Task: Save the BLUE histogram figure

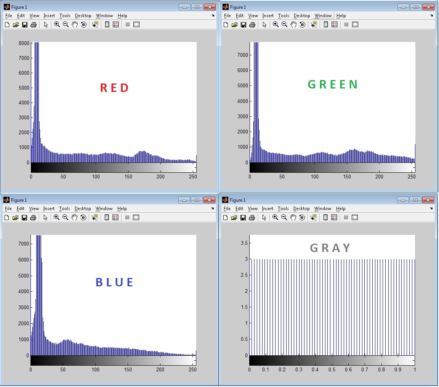Action: pyautogui.click(x=24, y=217)
